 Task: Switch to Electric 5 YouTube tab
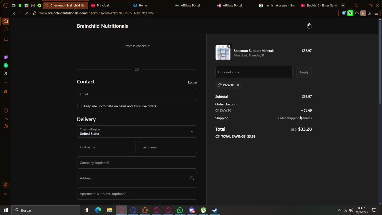(320, 5)
